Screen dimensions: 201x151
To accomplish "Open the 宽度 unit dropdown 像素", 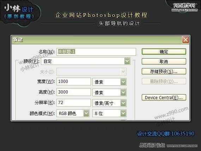I will 109,82.
